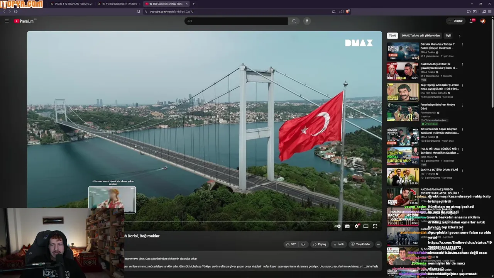The width and height of the screenshot is (494, 278).
Task: Like the video with 387 likes
Action: (x=291, y=244)
